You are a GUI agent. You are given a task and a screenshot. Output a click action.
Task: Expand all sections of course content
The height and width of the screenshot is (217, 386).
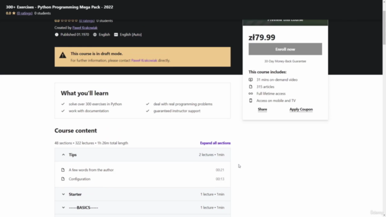pos(215,143)
